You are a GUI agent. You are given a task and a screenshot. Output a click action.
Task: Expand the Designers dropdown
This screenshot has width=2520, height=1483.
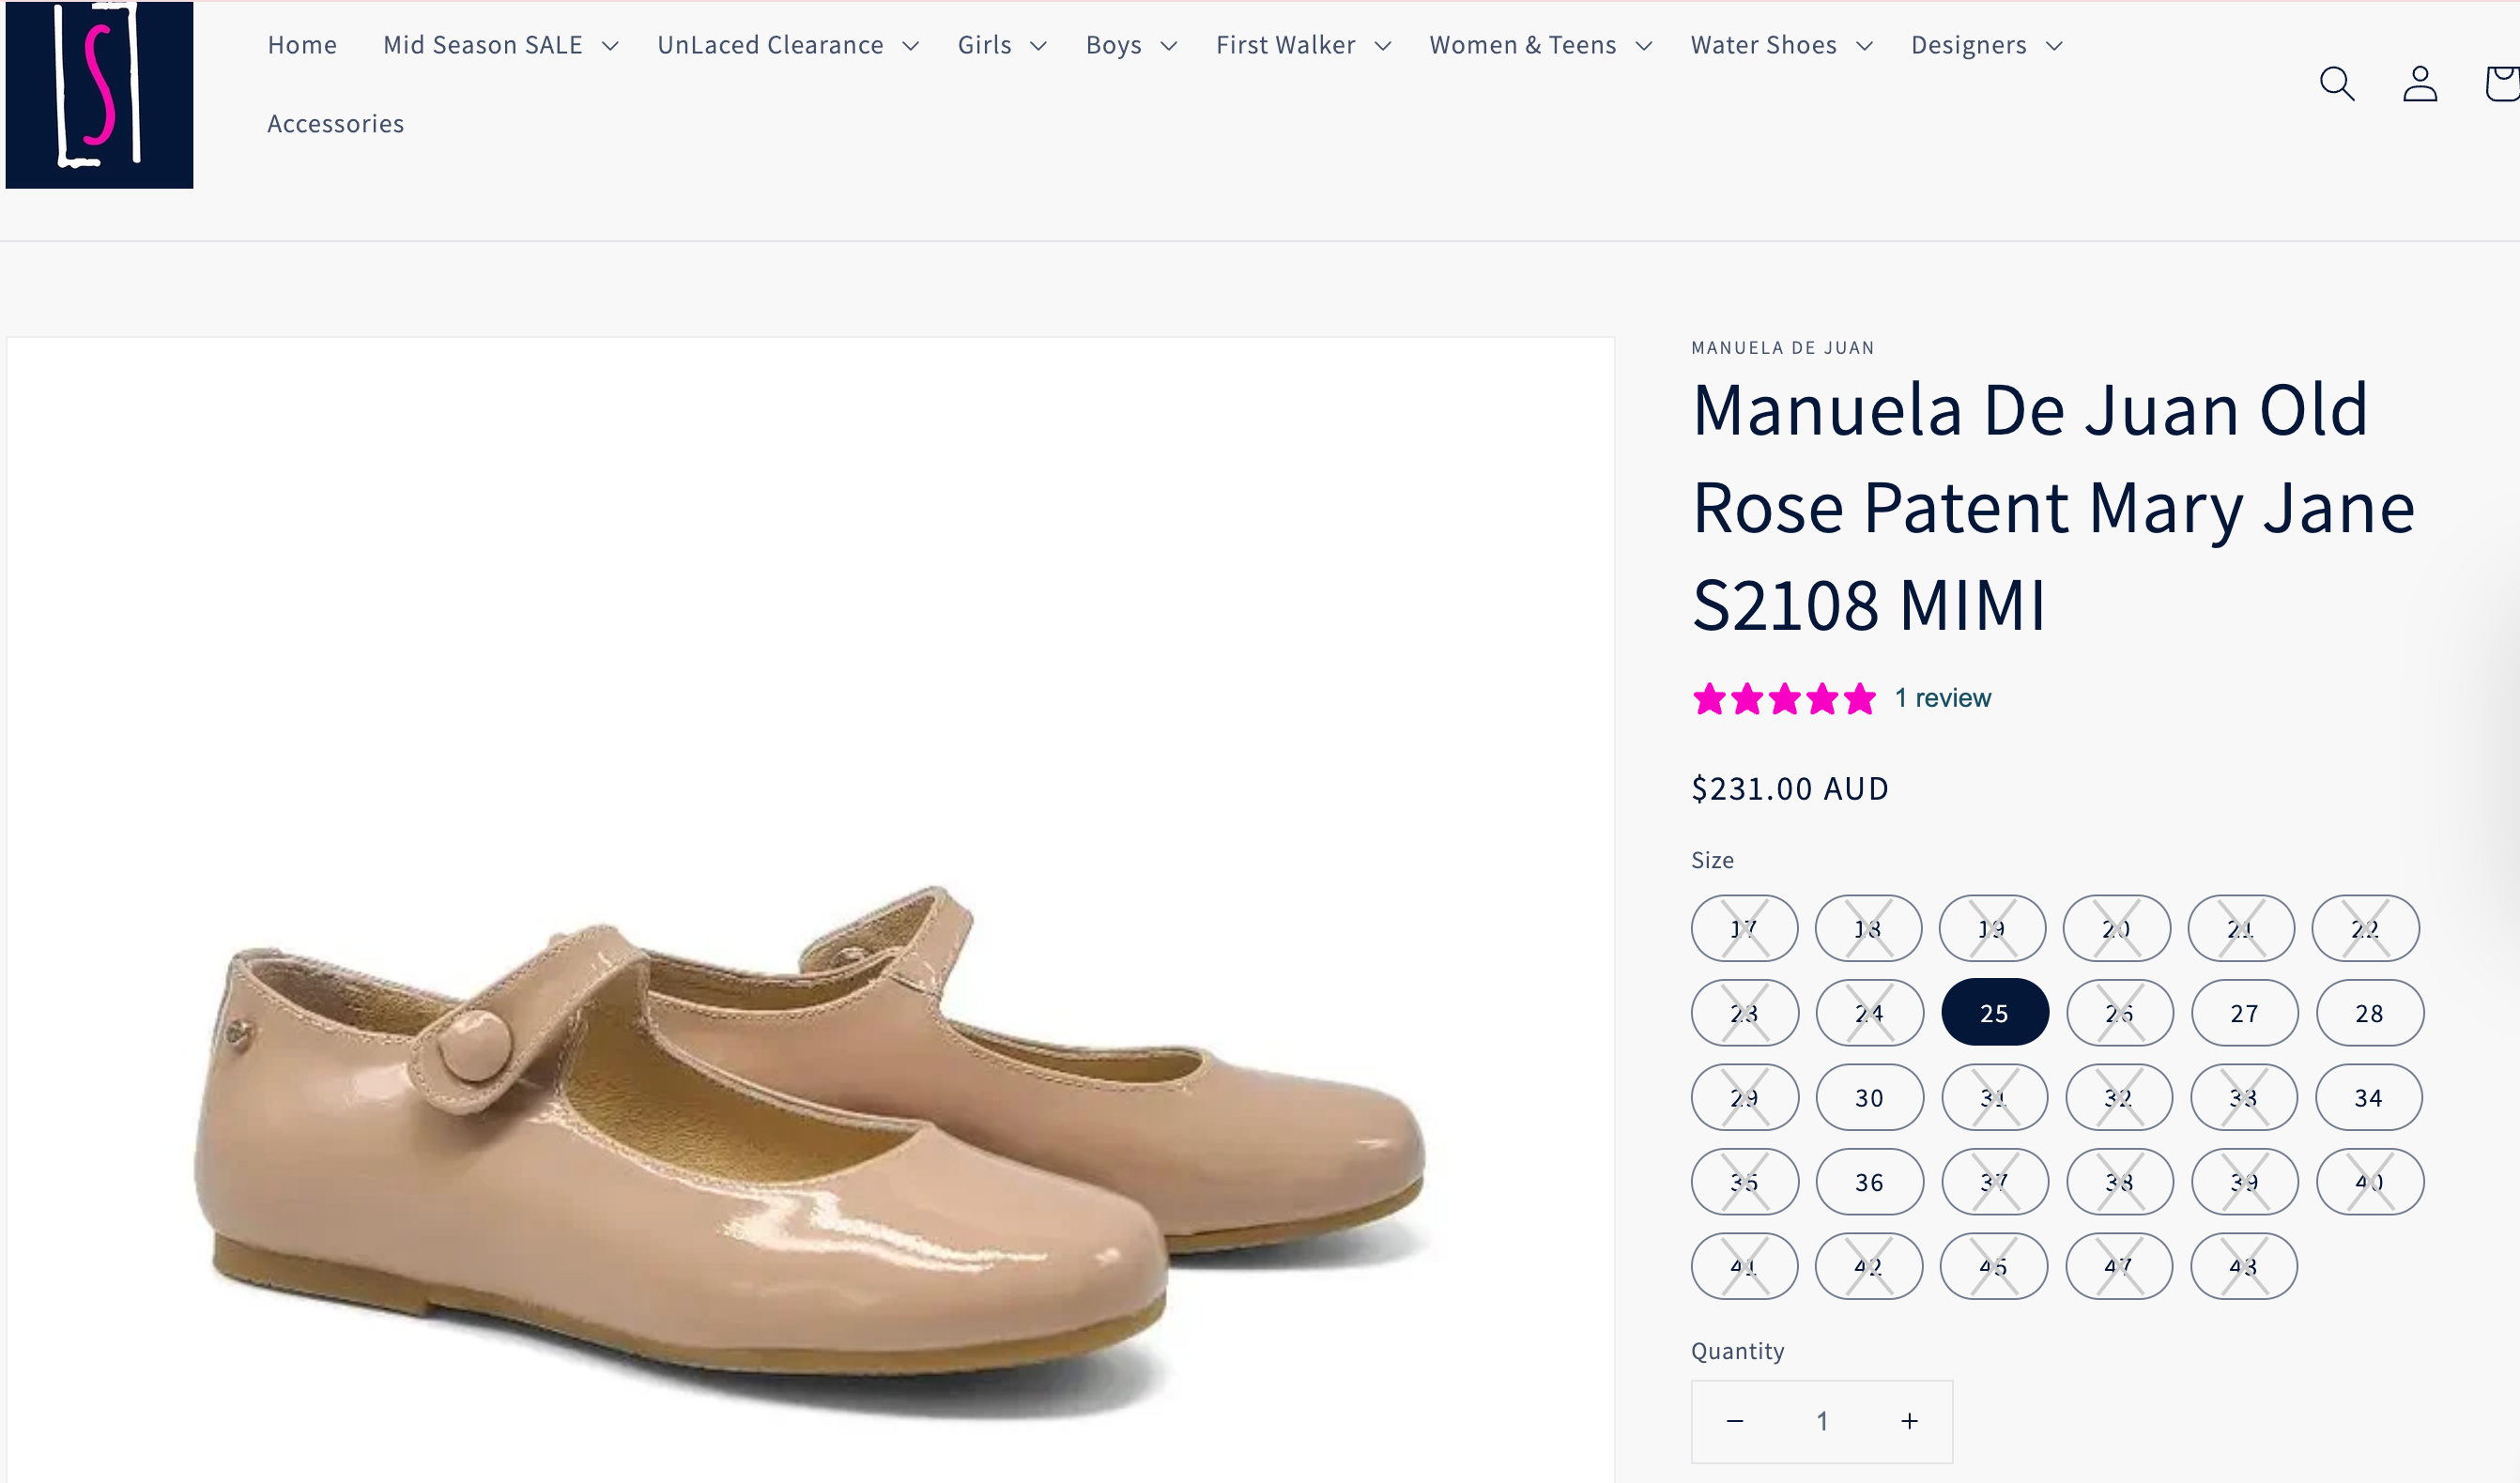[x=1985, y=45]
